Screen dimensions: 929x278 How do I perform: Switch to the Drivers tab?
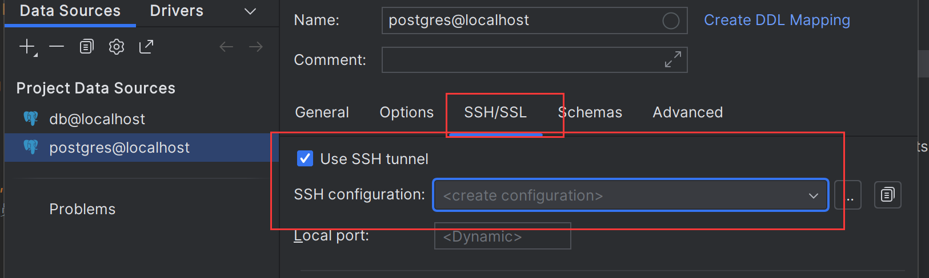177,11
